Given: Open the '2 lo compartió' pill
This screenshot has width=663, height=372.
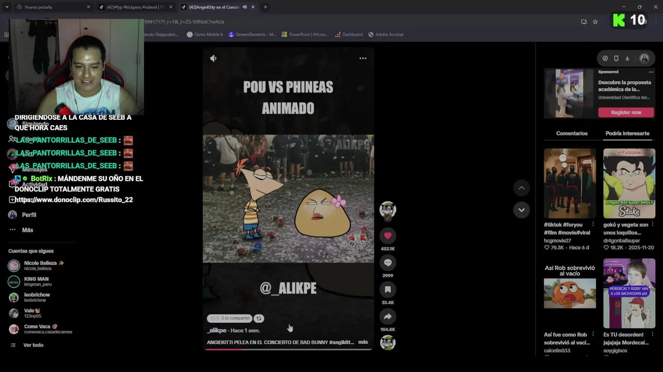Looking at the screenshot, I should pos(229,318).
